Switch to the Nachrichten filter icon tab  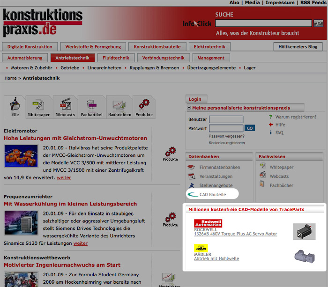[119, 107]
